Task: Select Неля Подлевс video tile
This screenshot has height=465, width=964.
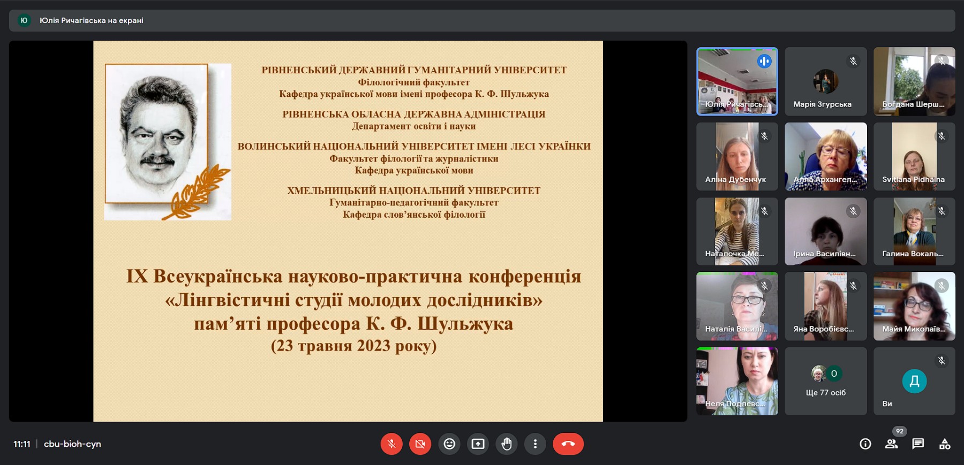Action: point(737,381)
